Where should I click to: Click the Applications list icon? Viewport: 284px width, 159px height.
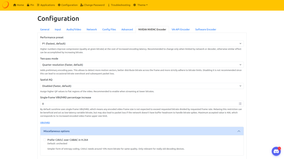point(38,5)
